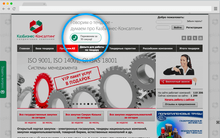This screenshot has height=138, width=220.
Task: Select the first slider dot
Action: click(x=73, y=104)
